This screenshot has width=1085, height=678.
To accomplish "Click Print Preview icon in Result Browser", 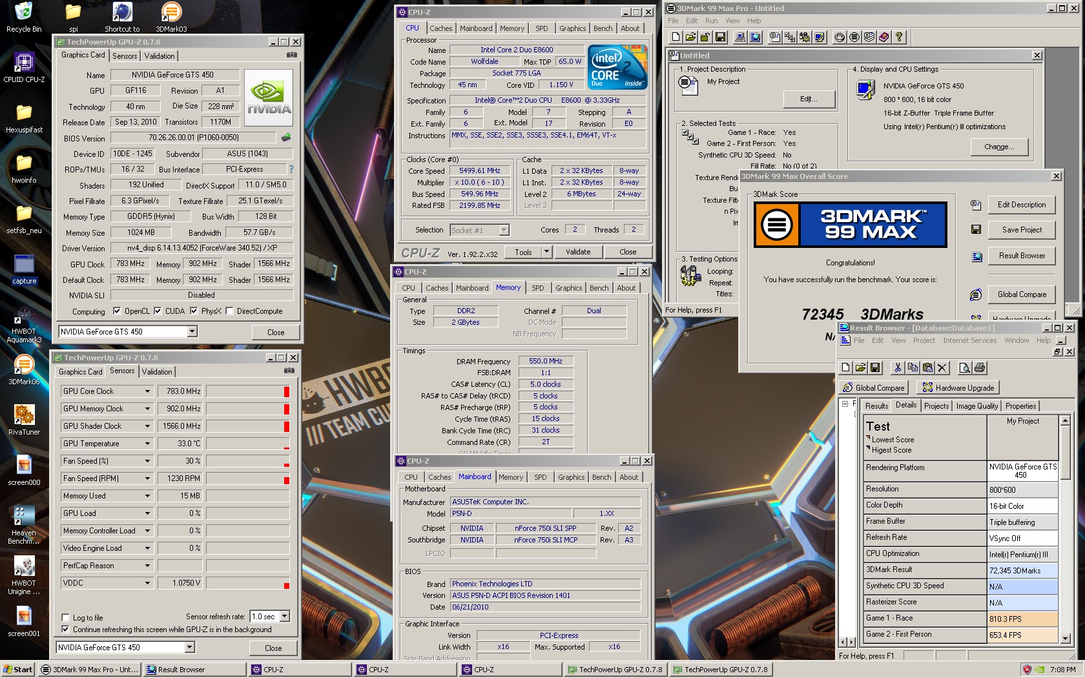I will tap(965, 367).
